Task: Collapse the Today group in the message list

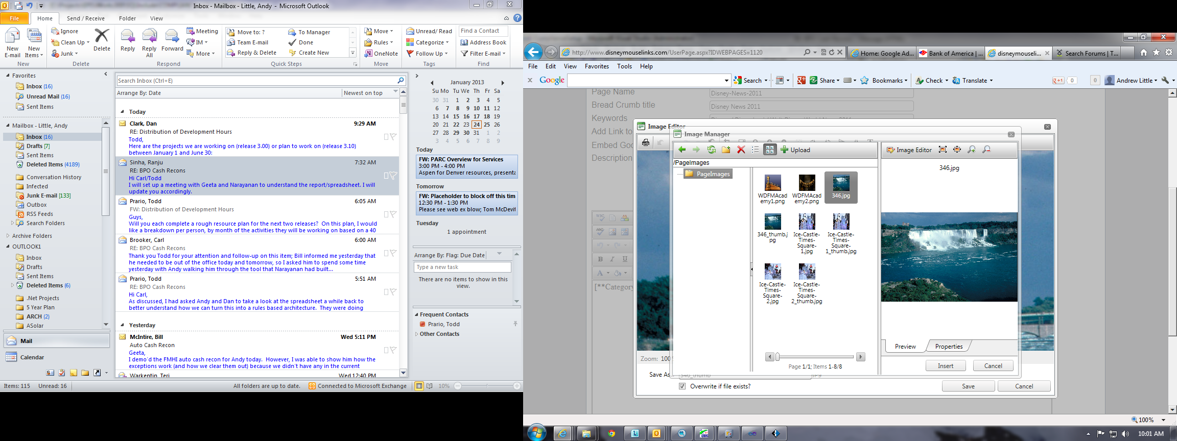Action: 122,112
